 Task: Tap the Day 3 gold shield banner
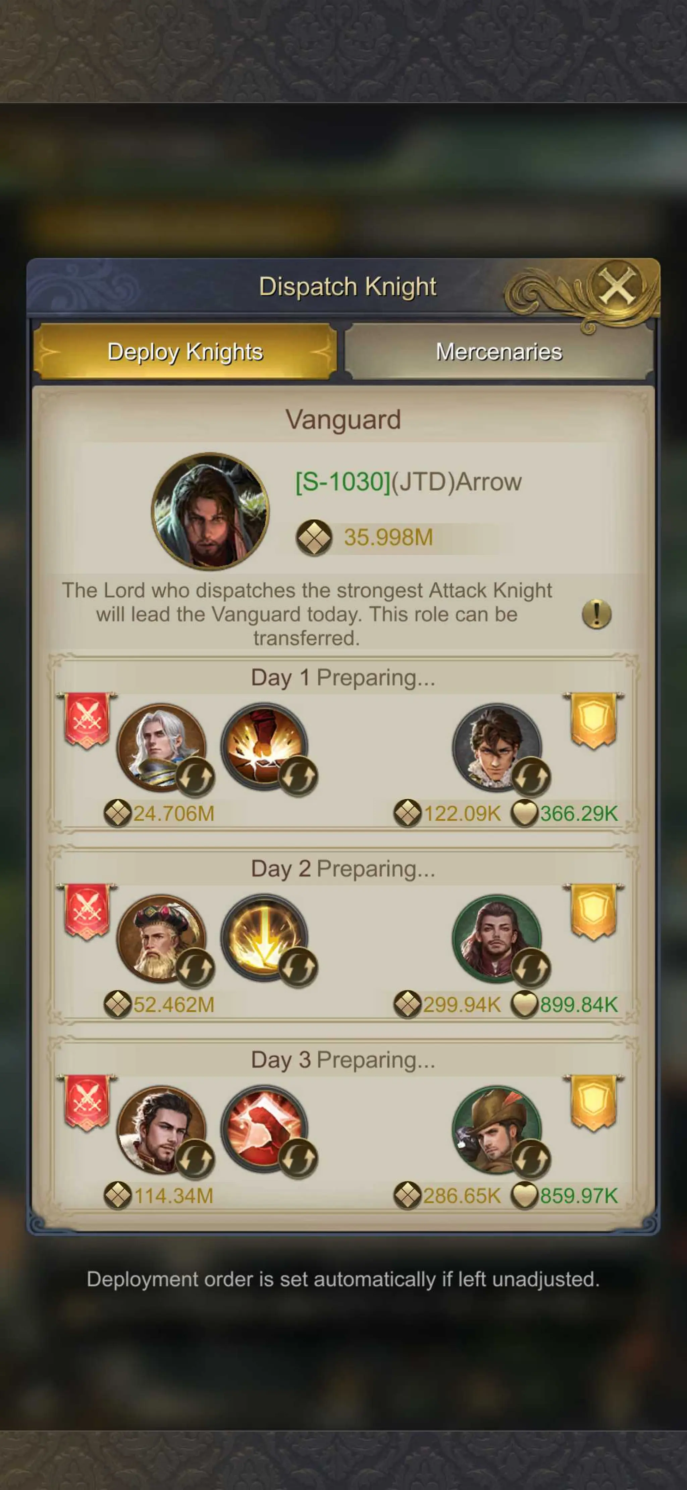pyautogui.click(x=594, y=1103)
